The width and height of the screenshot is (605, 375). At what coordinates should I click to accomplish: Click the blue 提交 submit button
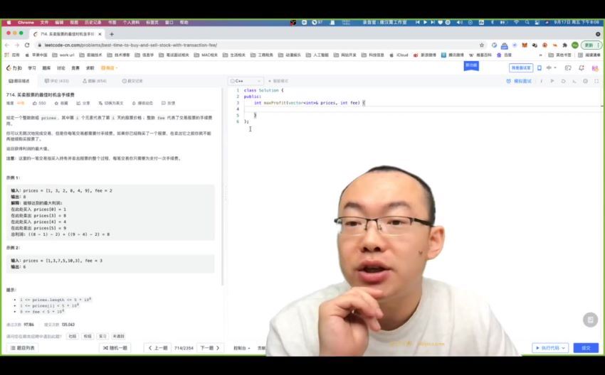click(586, 348)
